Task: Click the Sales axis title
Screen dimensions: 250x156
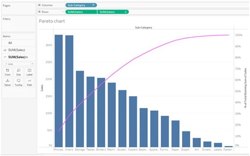Action: [42, 88]
